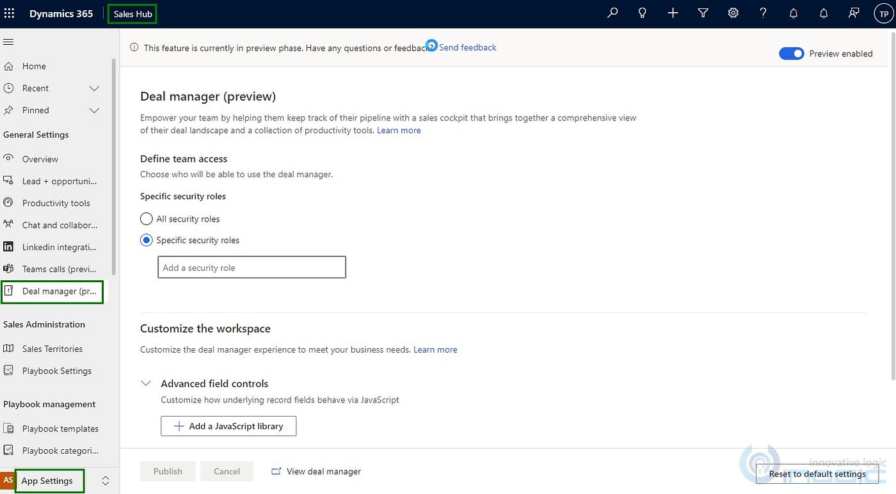Click Add a JavaScript library button
896x494 pixels.
tap(228, 426)
